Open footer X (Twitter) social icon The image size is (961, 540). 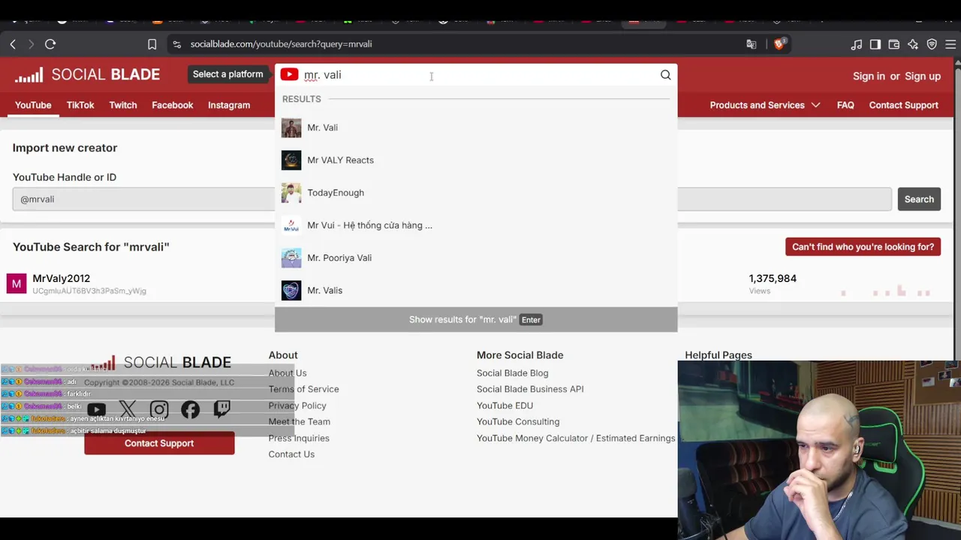(128, 409)
